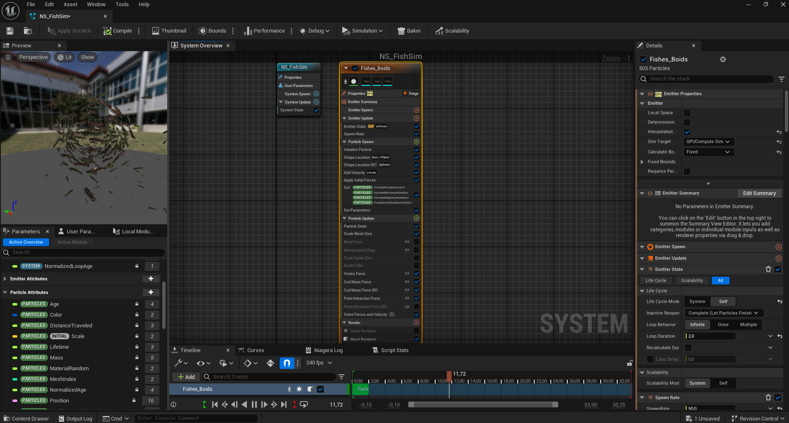
Task: Add an Emitter Attributes parameter with plus
Action: click(151, 279)
